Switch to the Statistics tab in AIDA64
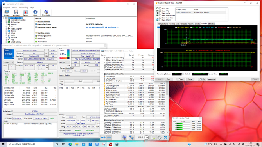Image resolution: width=262 pixels, height=147 pixels. click(x=212, y=24)
